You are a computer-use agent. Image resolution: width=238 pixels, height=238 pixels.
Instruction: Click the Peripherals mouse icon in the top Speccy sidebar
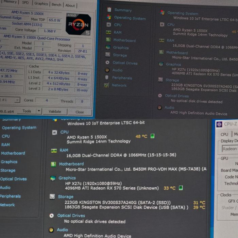click(107, 77)
